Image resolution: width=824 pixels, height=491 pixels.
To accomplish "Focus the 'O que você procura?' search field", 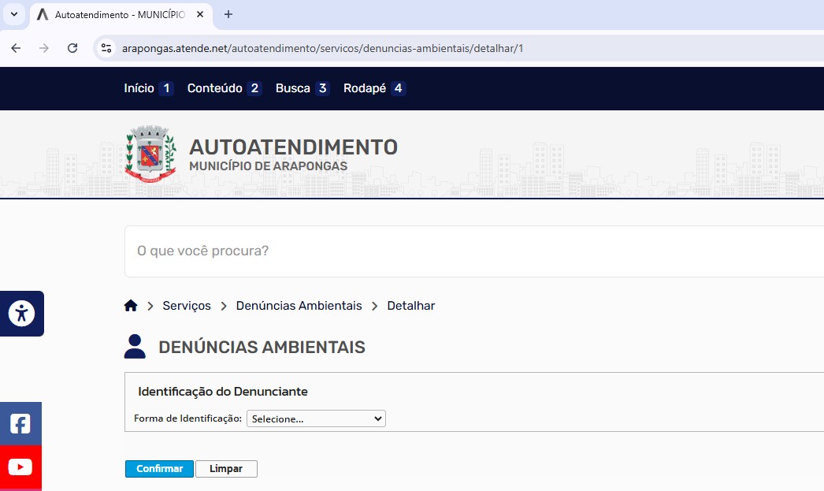I will point(473,251).
